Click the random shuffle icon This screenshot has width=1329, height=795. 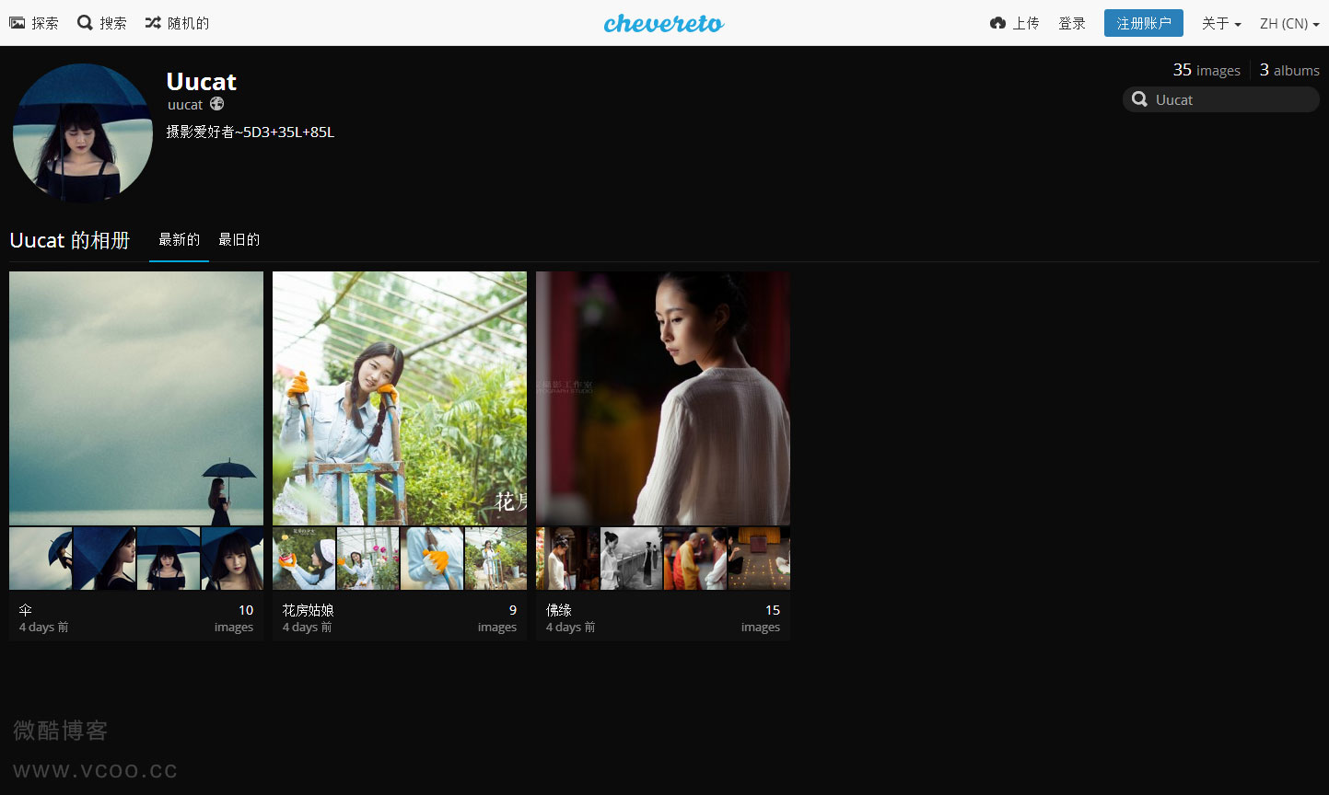pos(153,23)
